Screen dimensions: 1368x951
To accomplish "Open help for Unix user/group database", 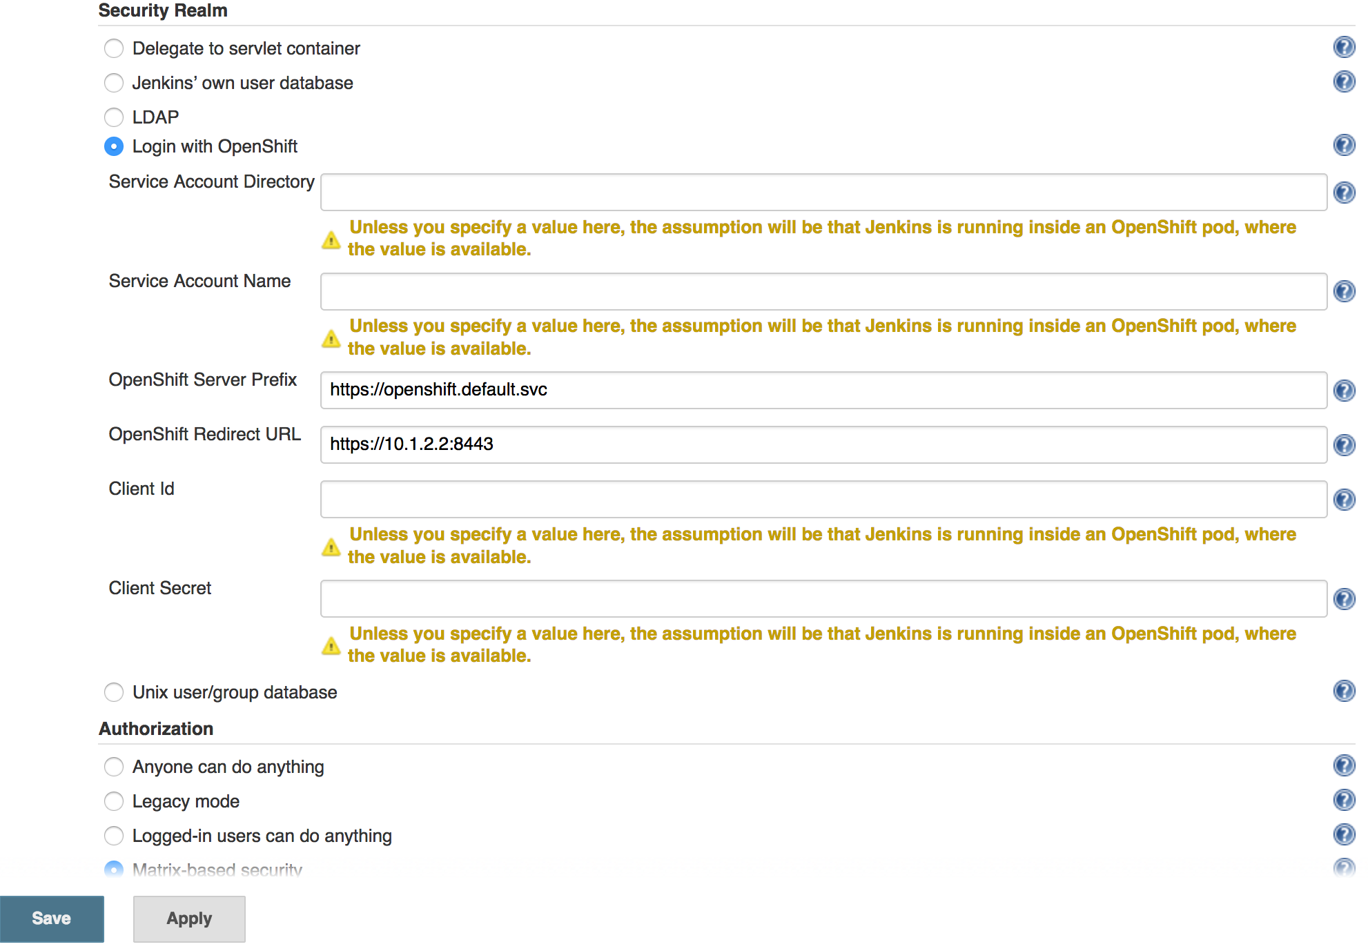I will pyautogui.click(x=1345, y=692).
